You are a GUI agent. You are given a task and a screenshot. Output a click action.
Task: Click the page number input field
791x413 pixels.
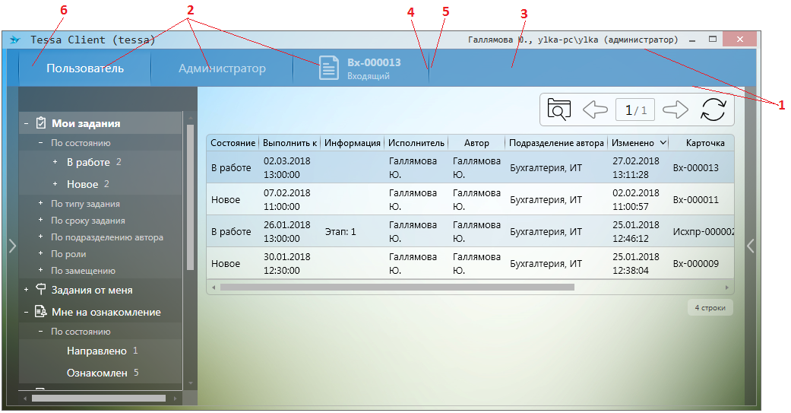(x=634, y=110)
